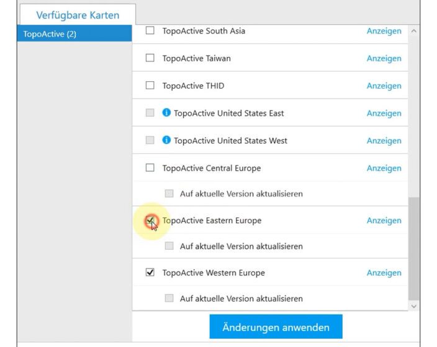Show TopoActive United States West via Anzeigen
The width and height of the screenshot is (437, 347).
384,141
